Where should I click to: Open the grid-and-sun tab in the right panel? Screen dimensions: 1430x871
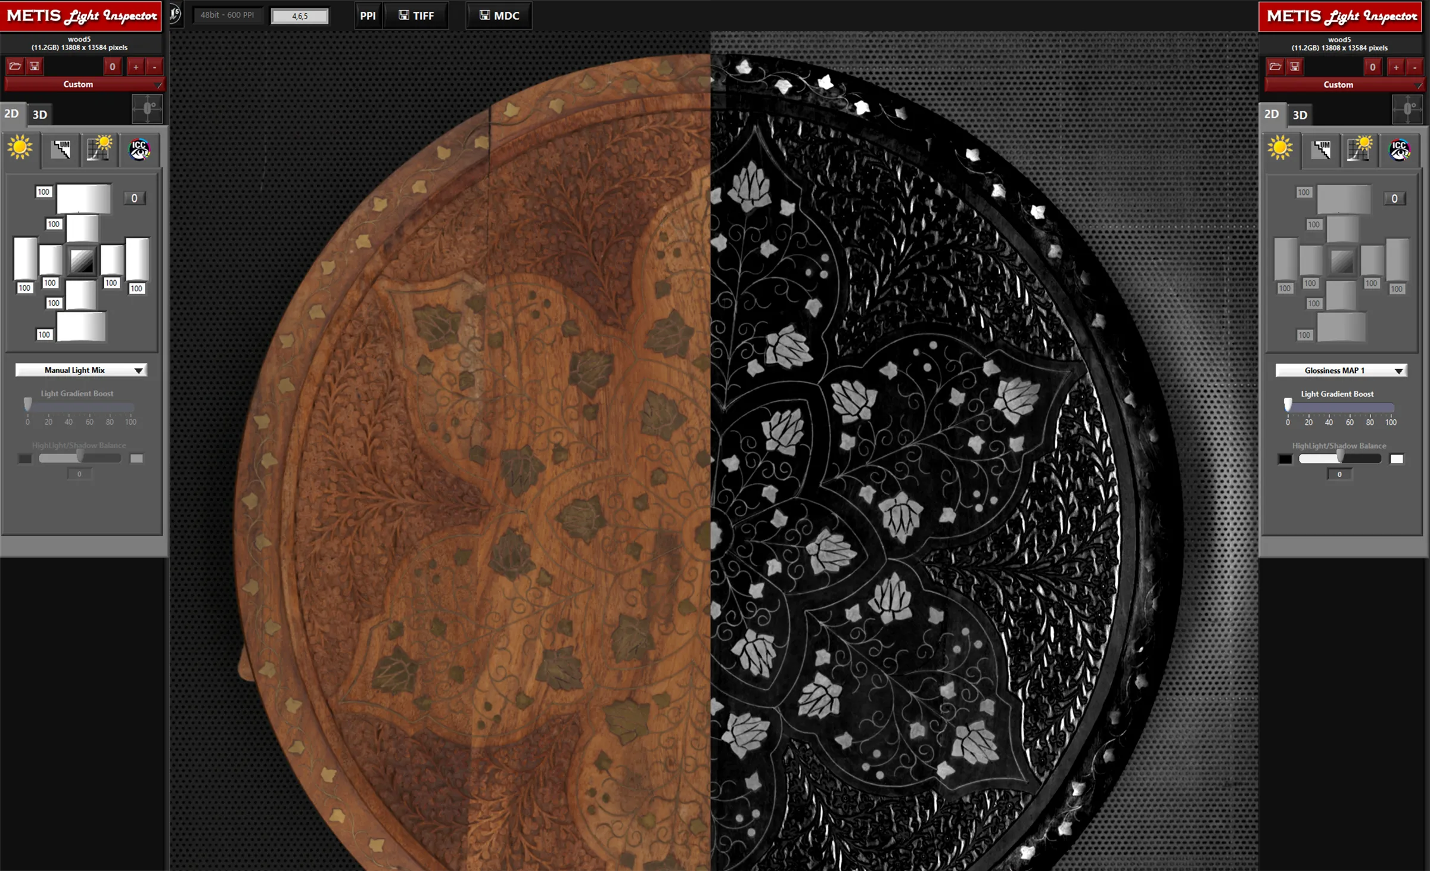click(1360, 150)
